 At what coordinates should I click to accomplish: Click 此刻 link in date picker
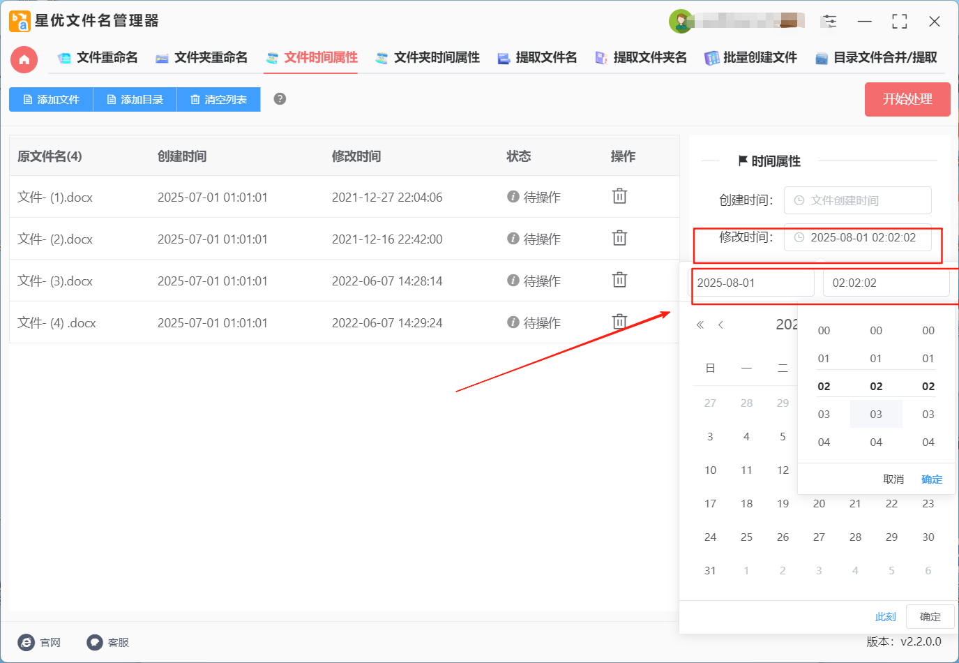pos(886,617)
